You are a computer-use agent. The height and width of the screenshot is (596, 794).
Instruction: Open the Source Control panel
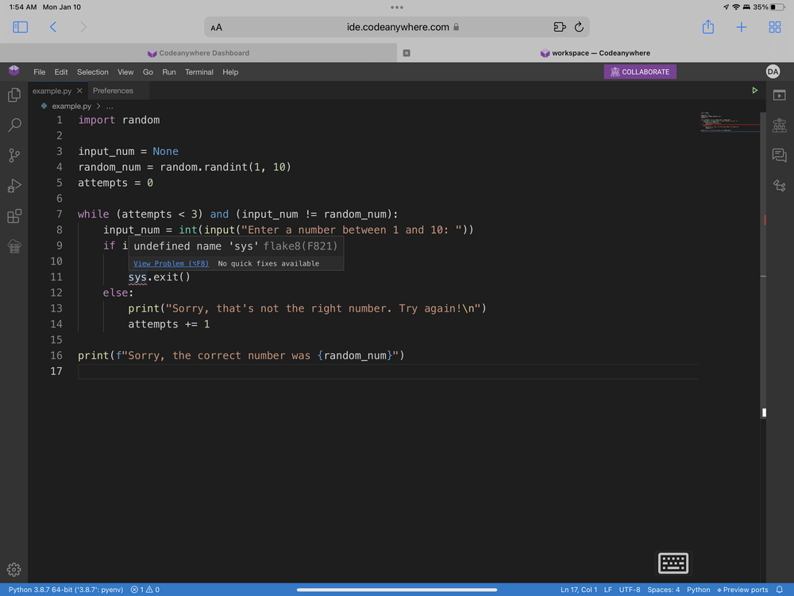pos(13,156)
